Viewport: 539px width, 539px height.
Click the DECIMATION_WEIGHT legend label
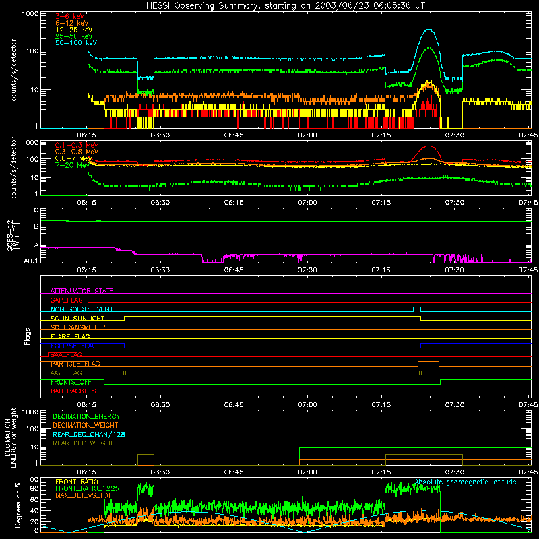point(86,425)
